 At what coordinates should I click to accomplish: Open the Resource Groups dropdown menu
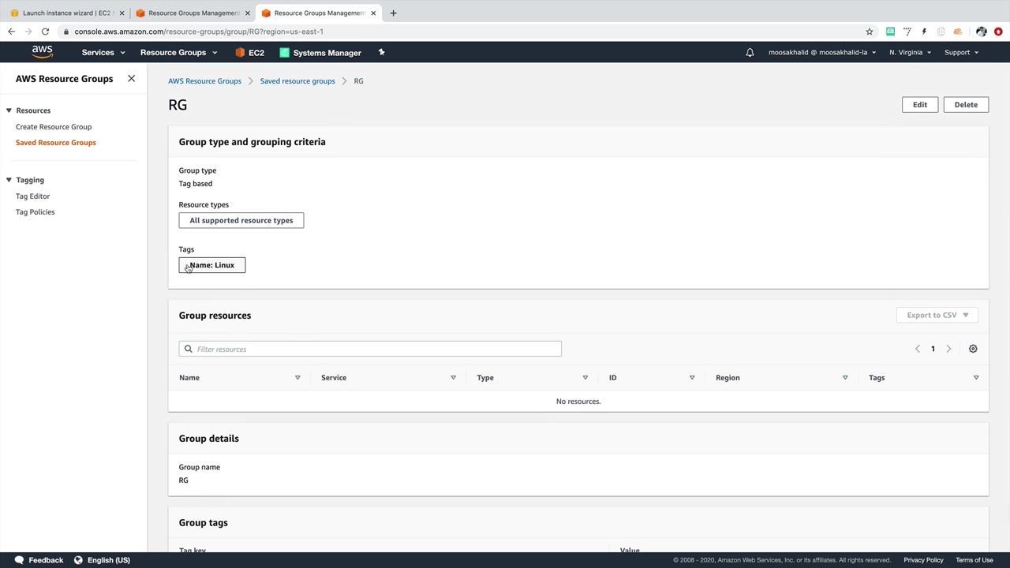click(178, 53)
